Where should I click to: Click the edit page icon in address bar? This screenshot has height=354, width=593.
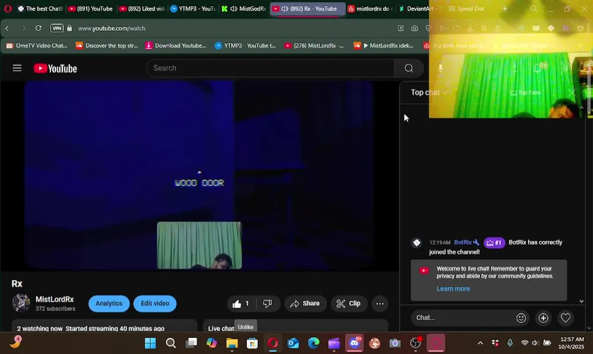[x=401, y=29]
